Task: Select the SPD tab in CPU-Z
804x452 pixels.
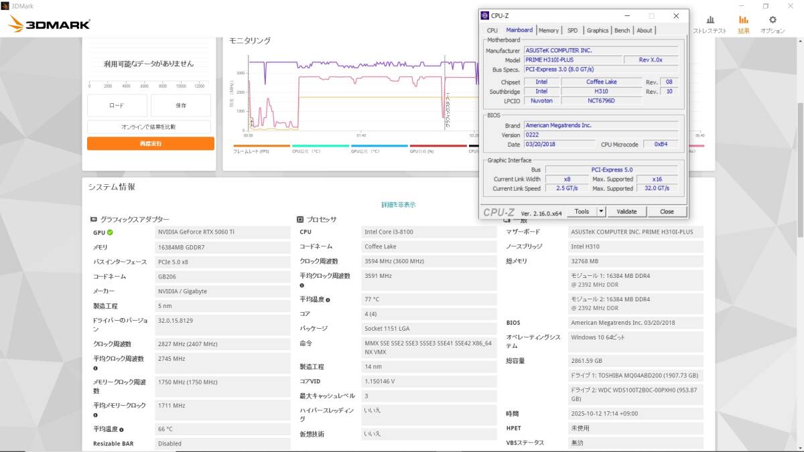Action: pos(572,30)
